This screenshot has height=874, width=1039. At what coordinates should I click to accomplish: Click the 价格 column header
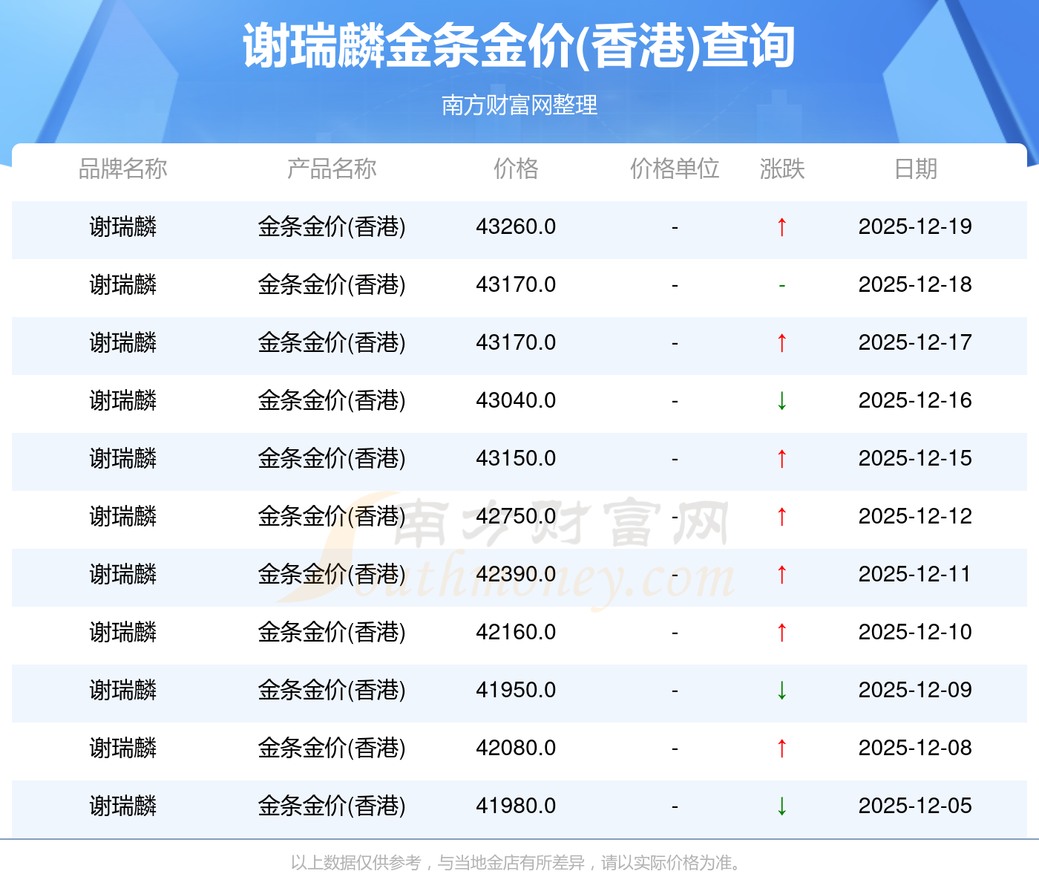pos(516,169)
